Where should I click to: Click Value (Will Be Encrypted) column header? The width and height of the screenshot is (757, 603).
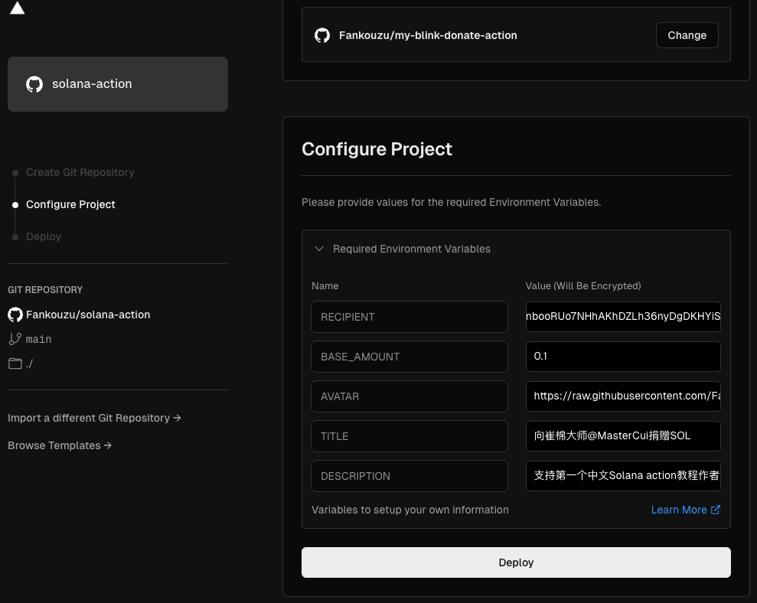[x=583, y=285]
